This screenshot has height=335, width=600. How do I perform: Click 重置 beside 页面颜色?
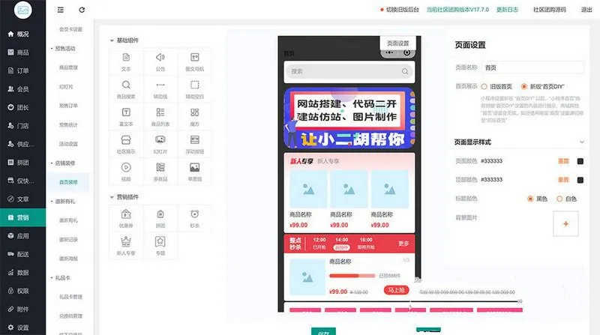point(563,161)
